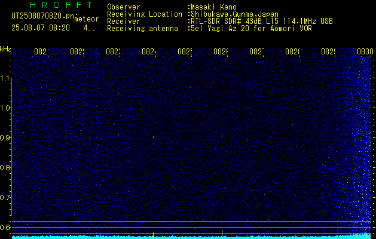This screenshot has width=376, height=239.
Task: Click the red meteor echo below 0826
Action: click(x=222, y=136)
